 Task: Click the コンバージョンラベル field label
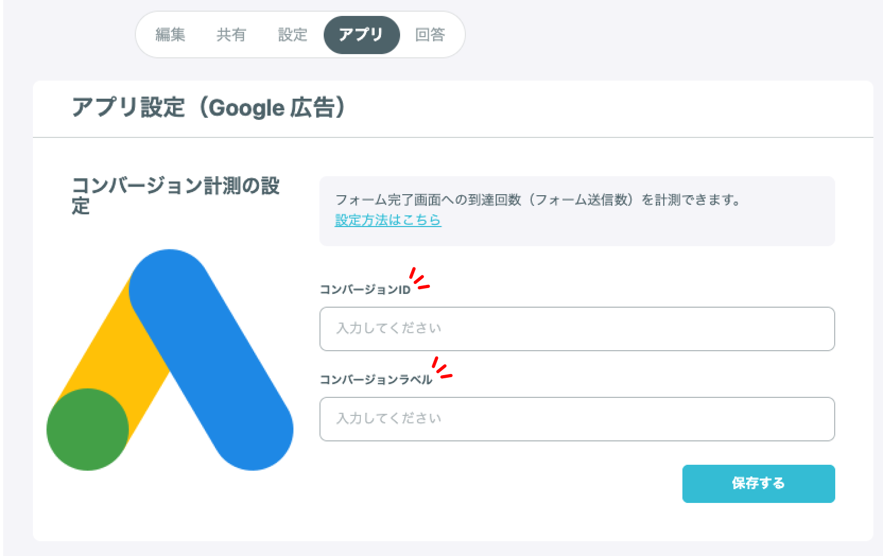[x=376, y=380]
